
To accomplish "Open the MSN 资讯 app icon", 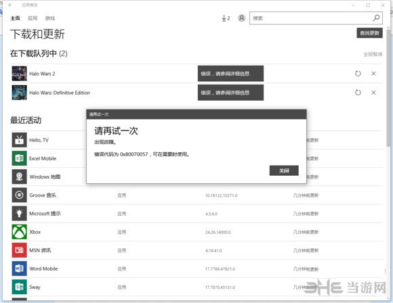I will click(x=19, y=250).
